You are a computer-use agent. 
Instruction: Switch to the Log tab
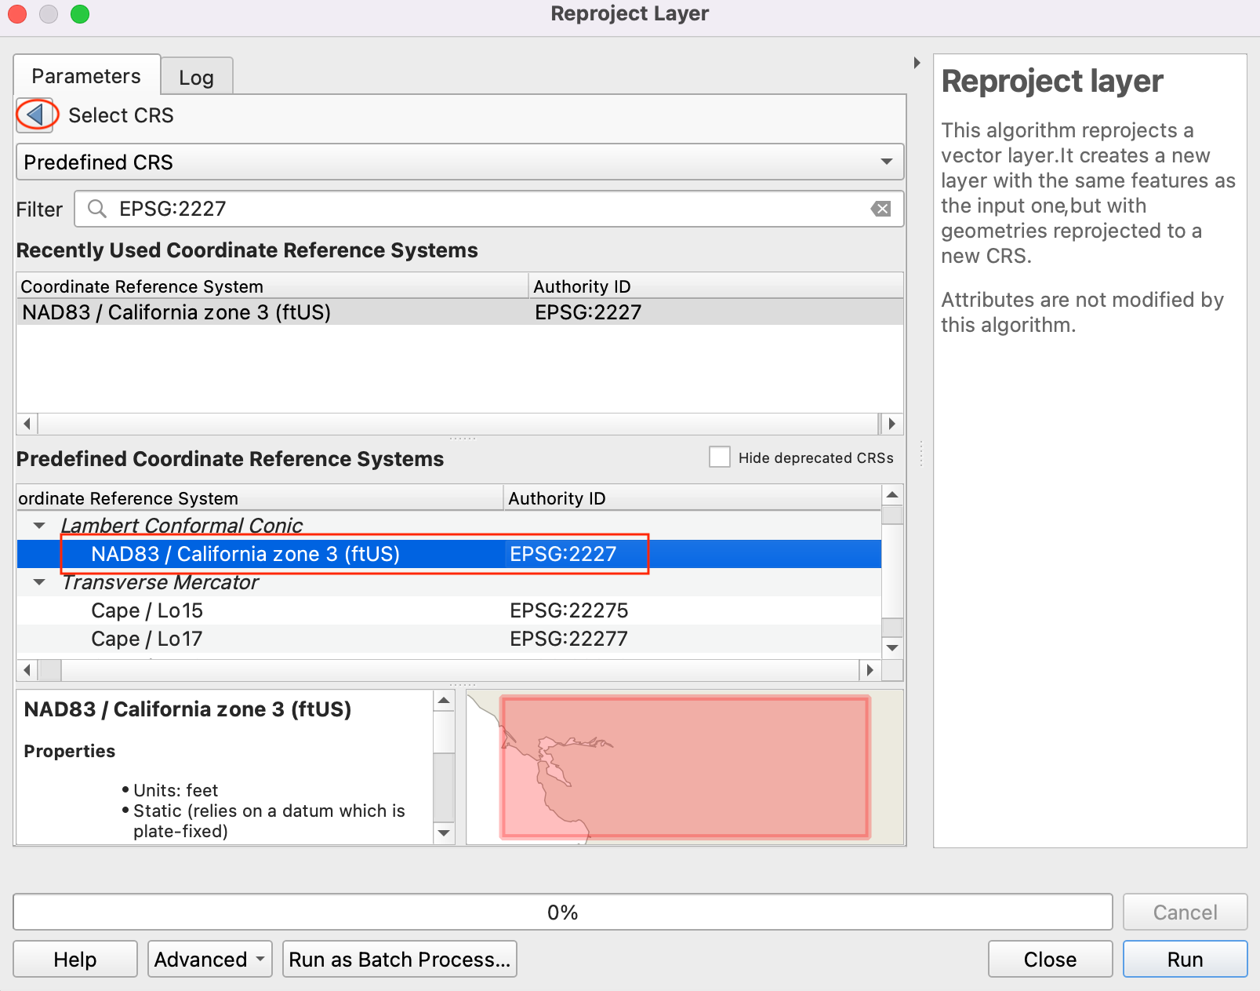[x=196, y=78]
